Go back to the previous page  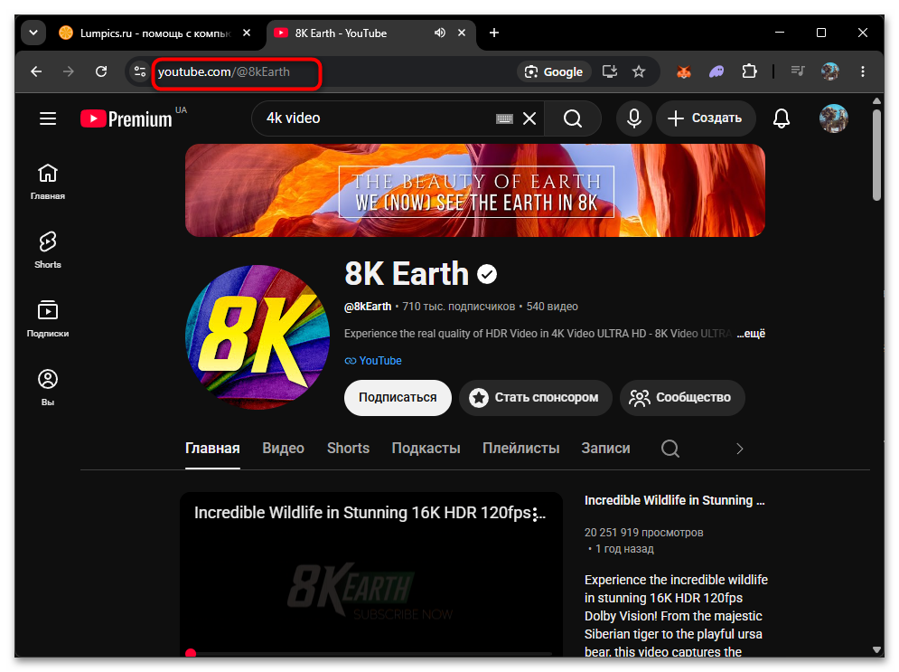coord(36,71)
